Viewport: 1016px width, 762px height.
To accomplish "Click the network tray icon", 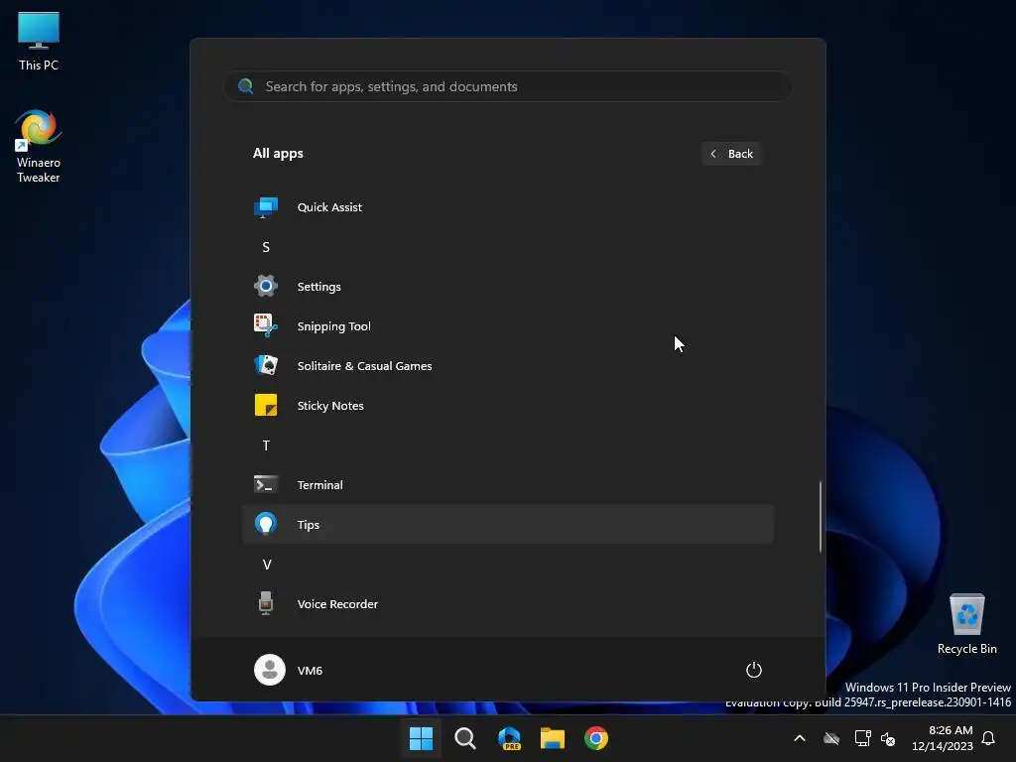I will (x=862, y=738).
